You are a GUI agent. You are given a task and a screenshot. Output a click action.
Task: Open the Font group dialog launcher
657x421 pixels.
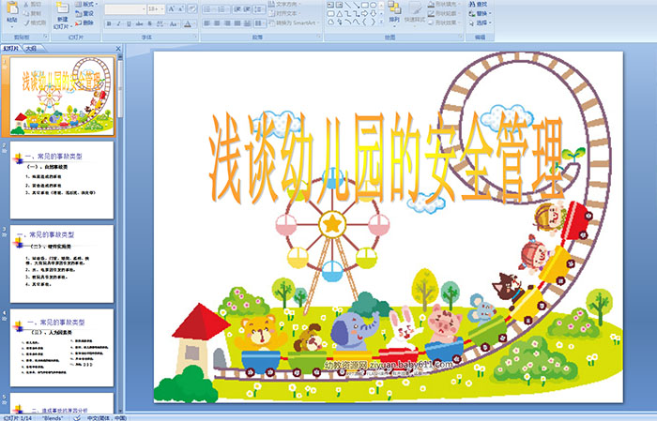[195, 37]
